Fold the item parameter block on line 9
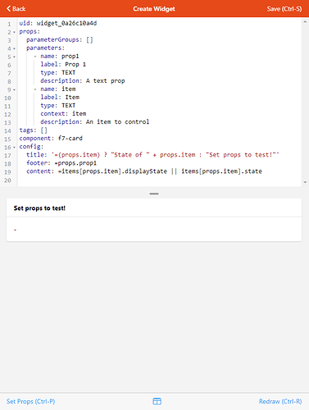The width and height of the screenshot is (309, 410). [x=14, y=89]
